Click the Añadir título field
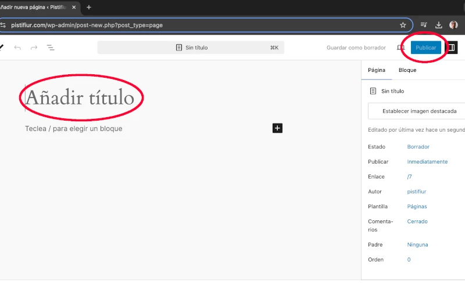 click(x=80, y=97)
